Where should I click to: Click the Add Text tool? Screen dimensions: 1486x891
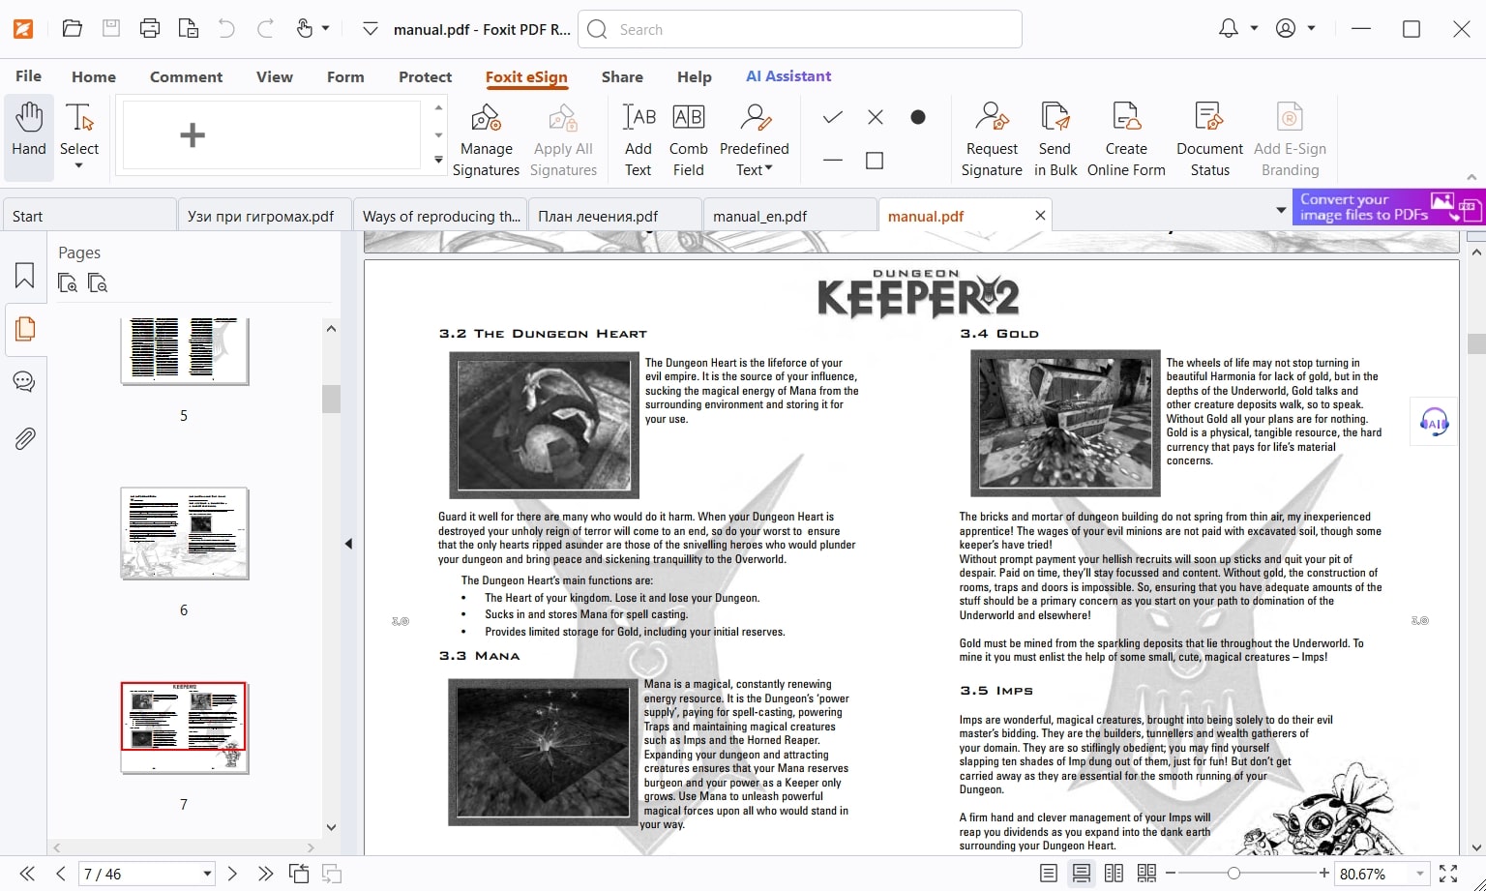point(639,141)
